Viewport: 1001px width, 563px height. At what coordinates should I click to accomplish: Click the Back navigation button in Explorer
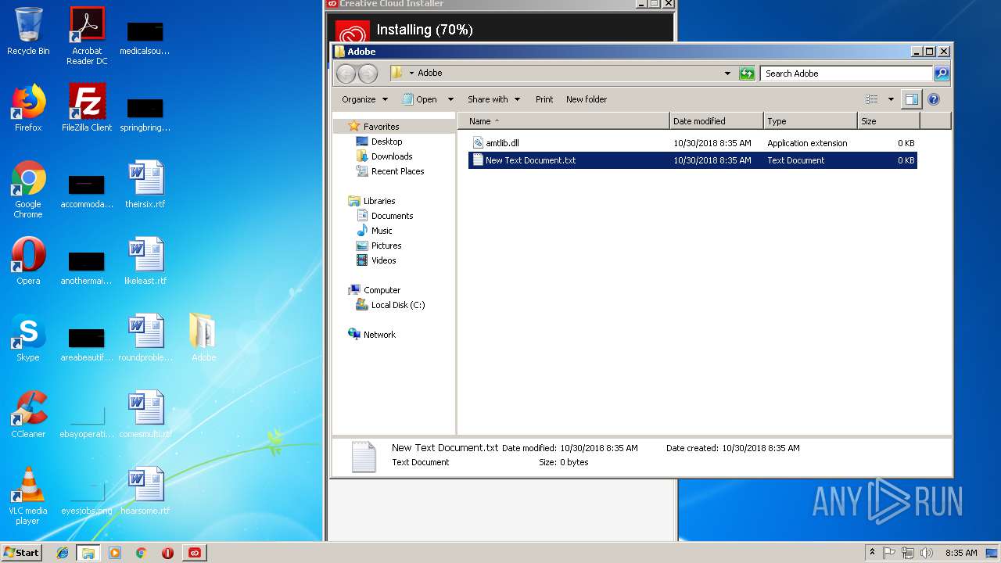pos(346,74)
